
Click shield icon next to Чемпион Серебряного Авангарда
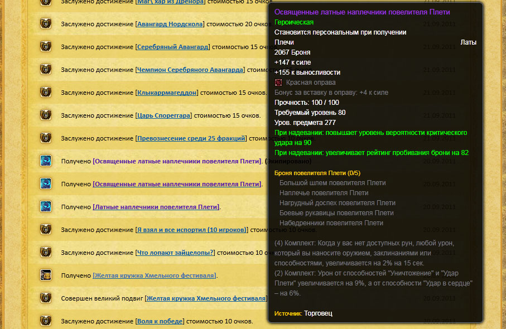pos(46,70)
